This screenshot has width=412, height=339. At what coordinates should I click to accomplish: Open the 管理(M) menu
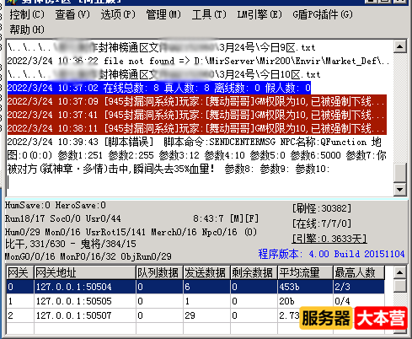click(163, 14)
